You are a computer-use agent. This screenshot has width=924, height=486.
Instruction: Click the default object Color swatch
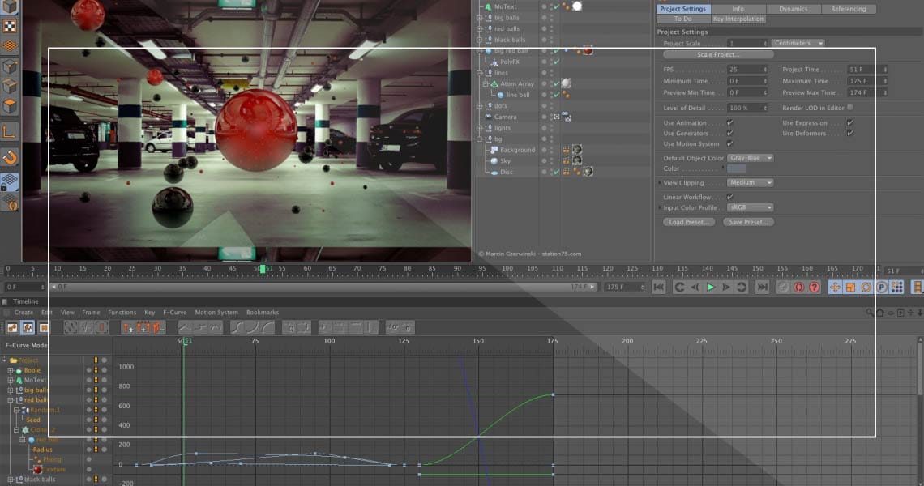736,168
